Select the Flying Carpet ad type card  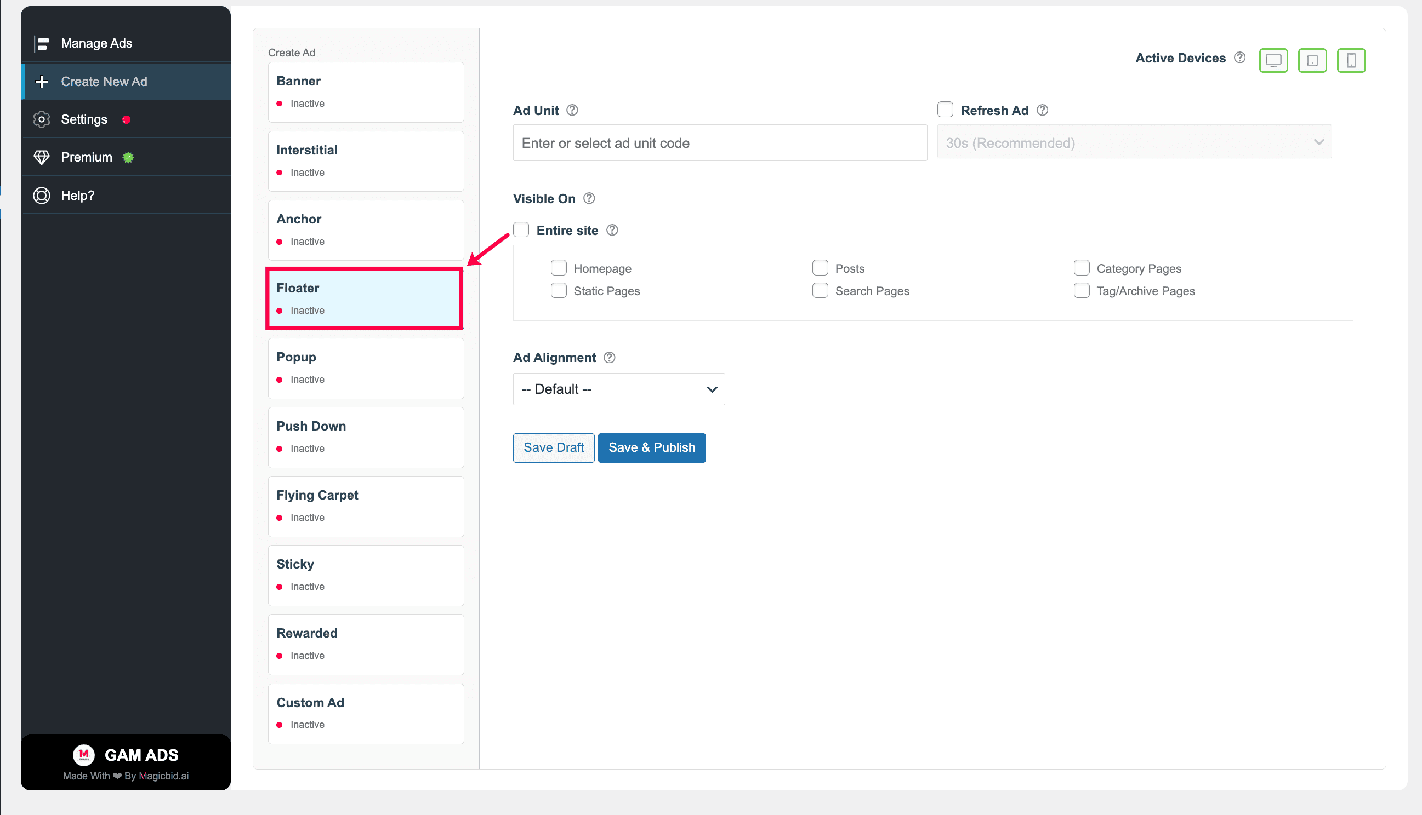coord(366,507)
